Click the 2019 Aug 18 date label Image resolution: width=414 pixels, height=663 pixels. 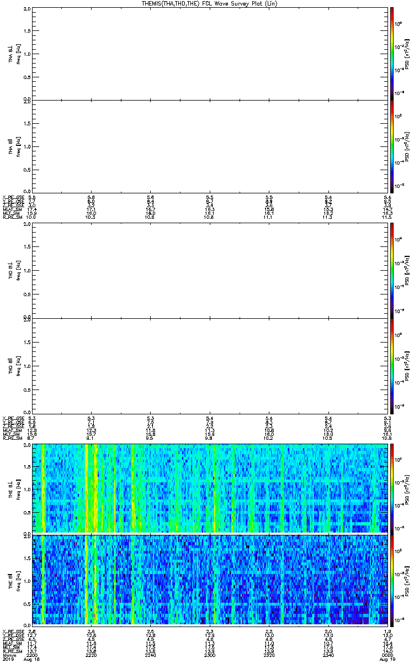click(20, 660)
